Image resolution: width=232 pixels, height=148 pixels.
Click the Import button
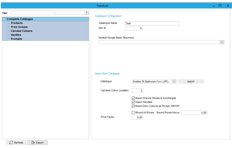[191, 82]
